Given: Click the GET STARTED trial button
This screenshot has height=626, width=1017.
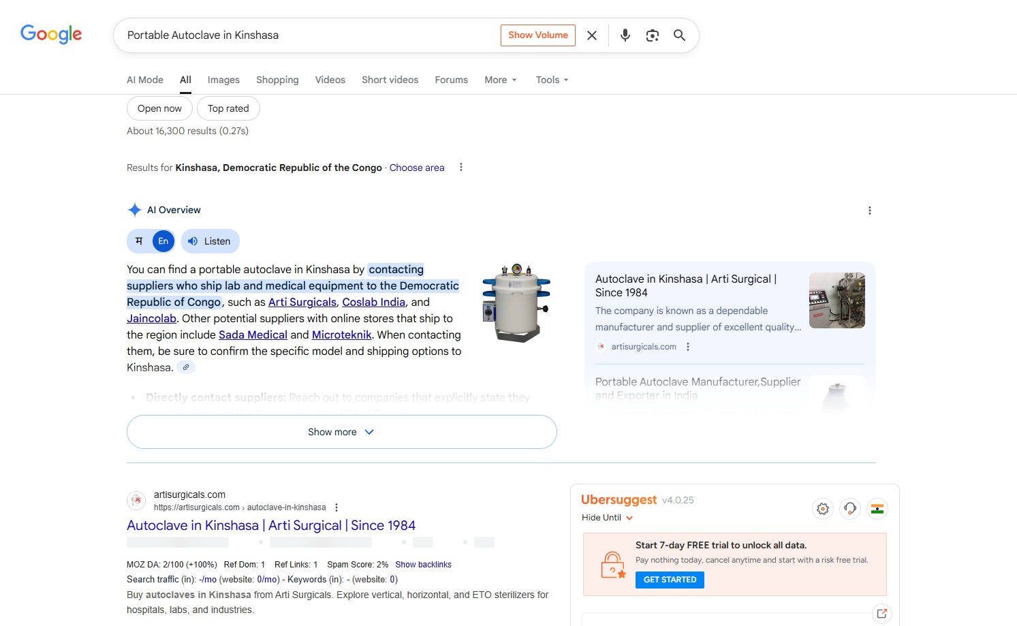Looking at the screenshot, I should coord(670,580).
